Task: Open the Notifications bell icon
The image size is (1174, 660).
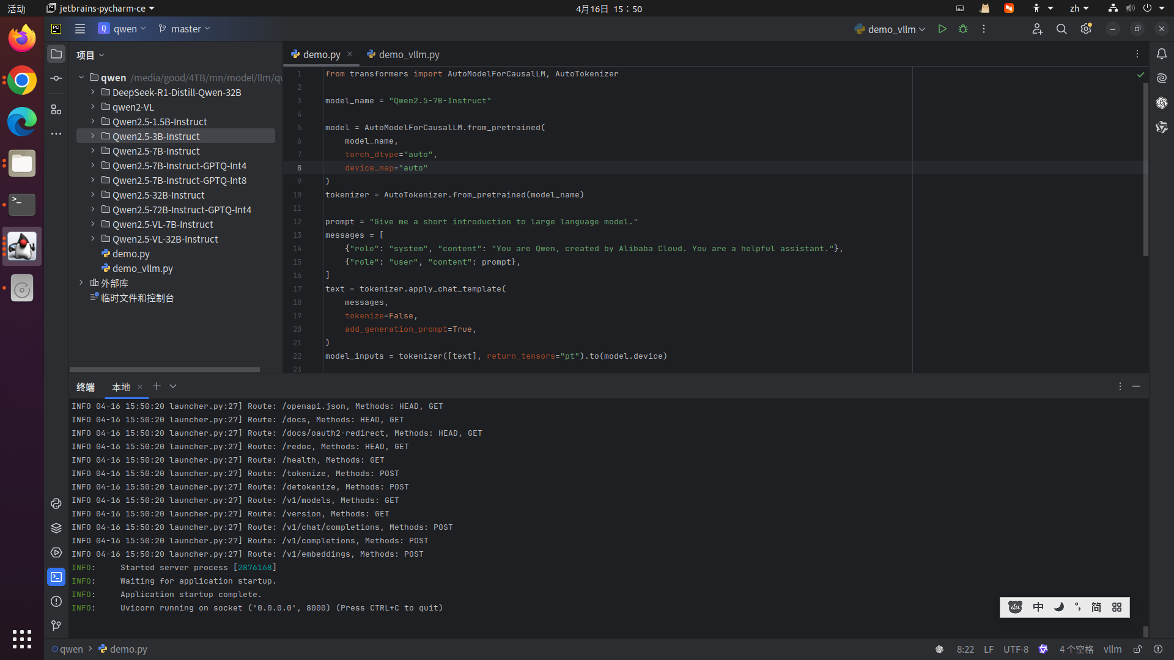Action: 1162,54
